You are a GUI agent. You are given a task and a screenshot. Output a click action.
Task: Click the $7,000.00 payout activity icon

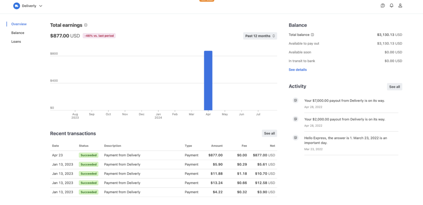pos(295,100)
